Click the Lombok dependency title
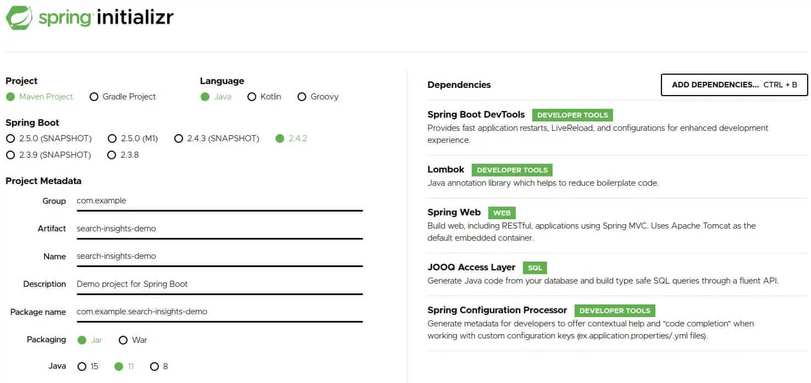This screenshot has width=811, height=383. coord(446,169)
